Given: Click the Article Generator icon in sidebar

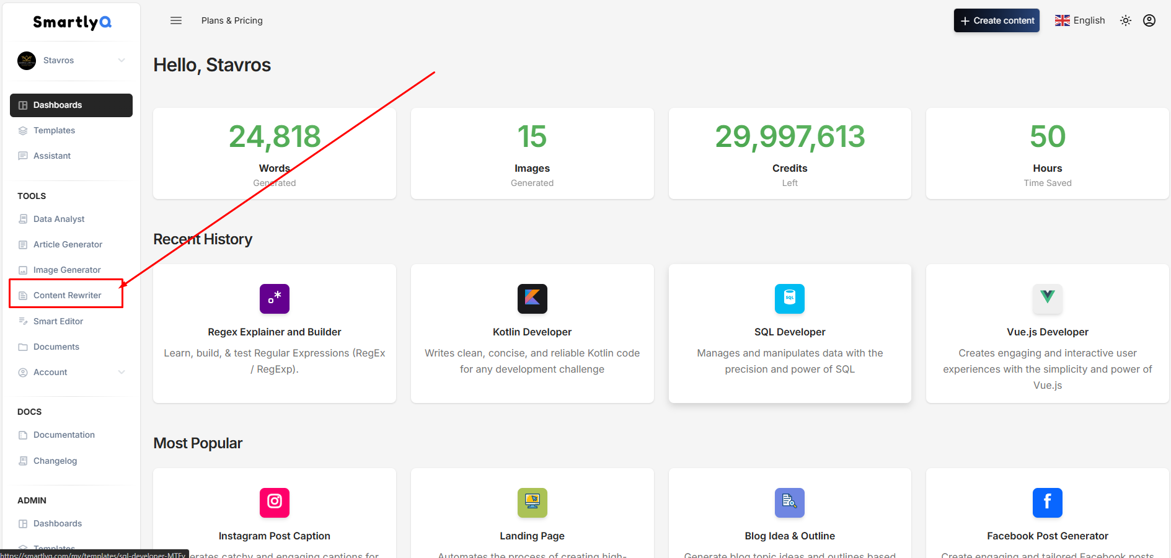Looking at the screenshot, I should click(x=23, y=245).
